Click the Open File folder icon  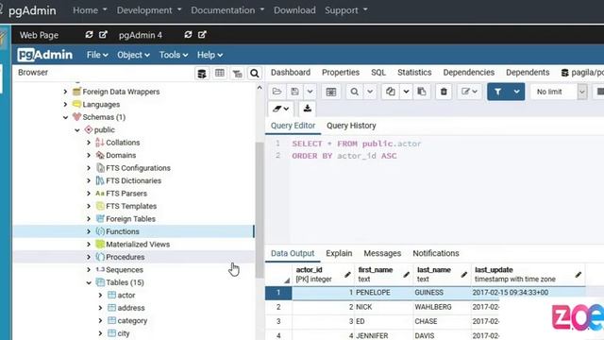click(x=277, y=92)
